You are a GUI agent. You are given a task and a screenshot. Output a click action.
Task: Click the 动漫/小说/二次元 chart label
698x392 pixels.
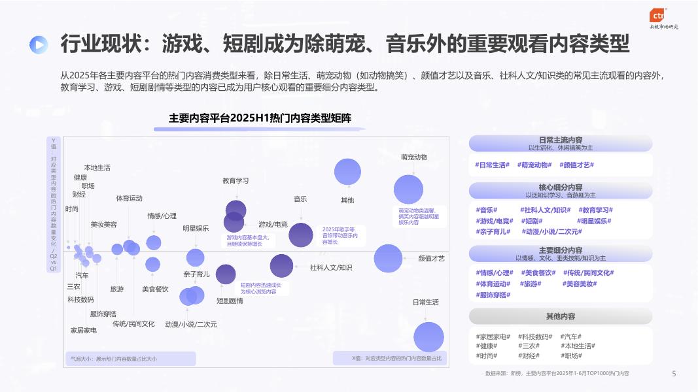click(191, 325)
